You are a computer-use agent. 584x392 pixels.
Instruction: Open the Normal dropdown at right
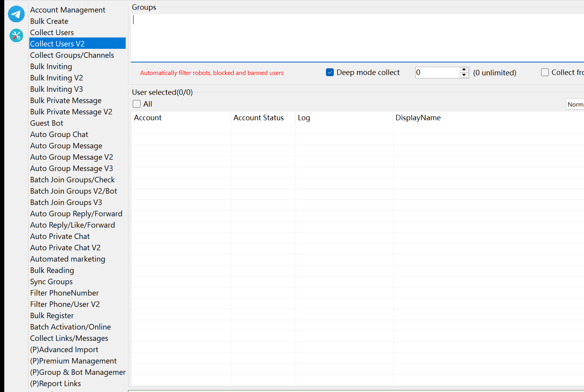[x=575, y=104]
